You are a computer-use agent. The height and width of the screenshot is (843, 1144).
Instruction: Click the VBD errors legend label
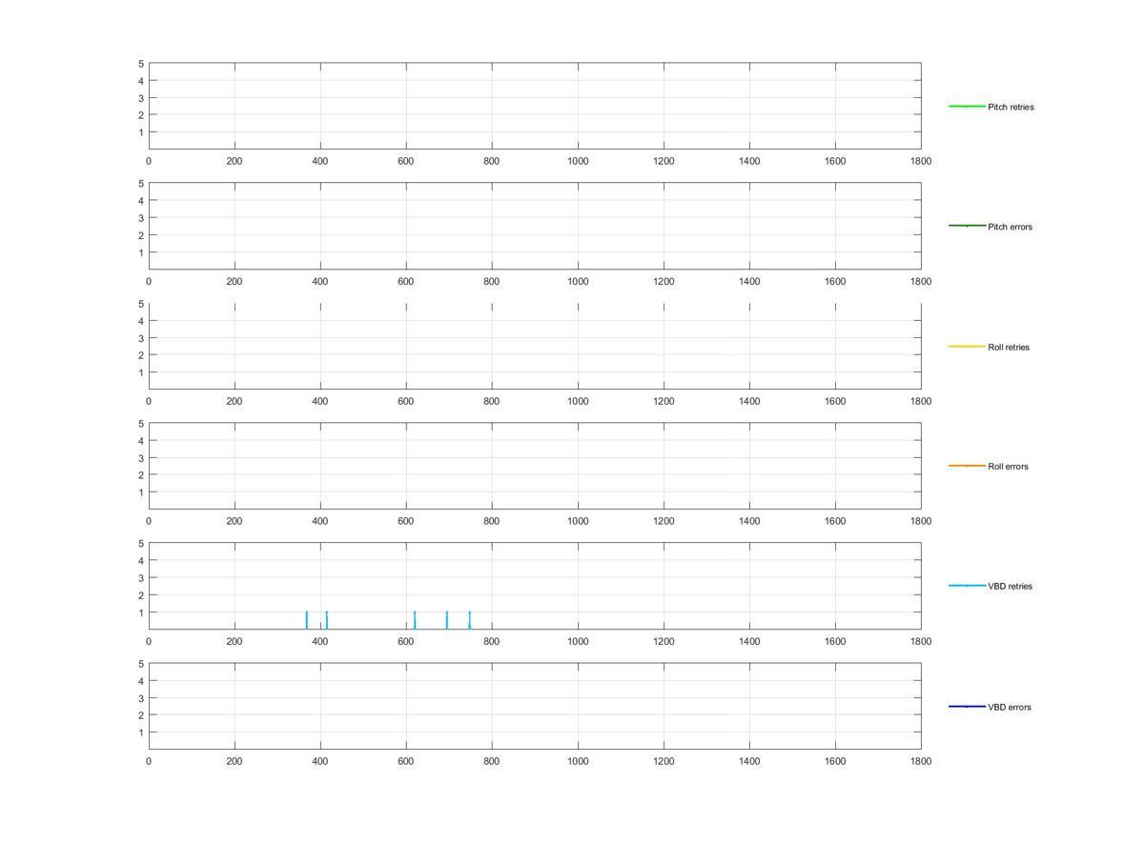coord(1009,707)
